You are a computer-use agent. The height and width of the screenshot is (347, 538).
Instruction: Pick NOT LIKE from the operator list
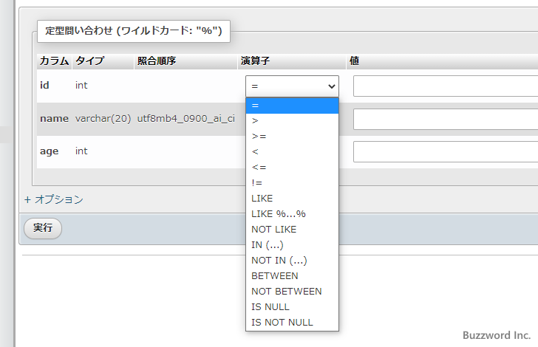292,230
